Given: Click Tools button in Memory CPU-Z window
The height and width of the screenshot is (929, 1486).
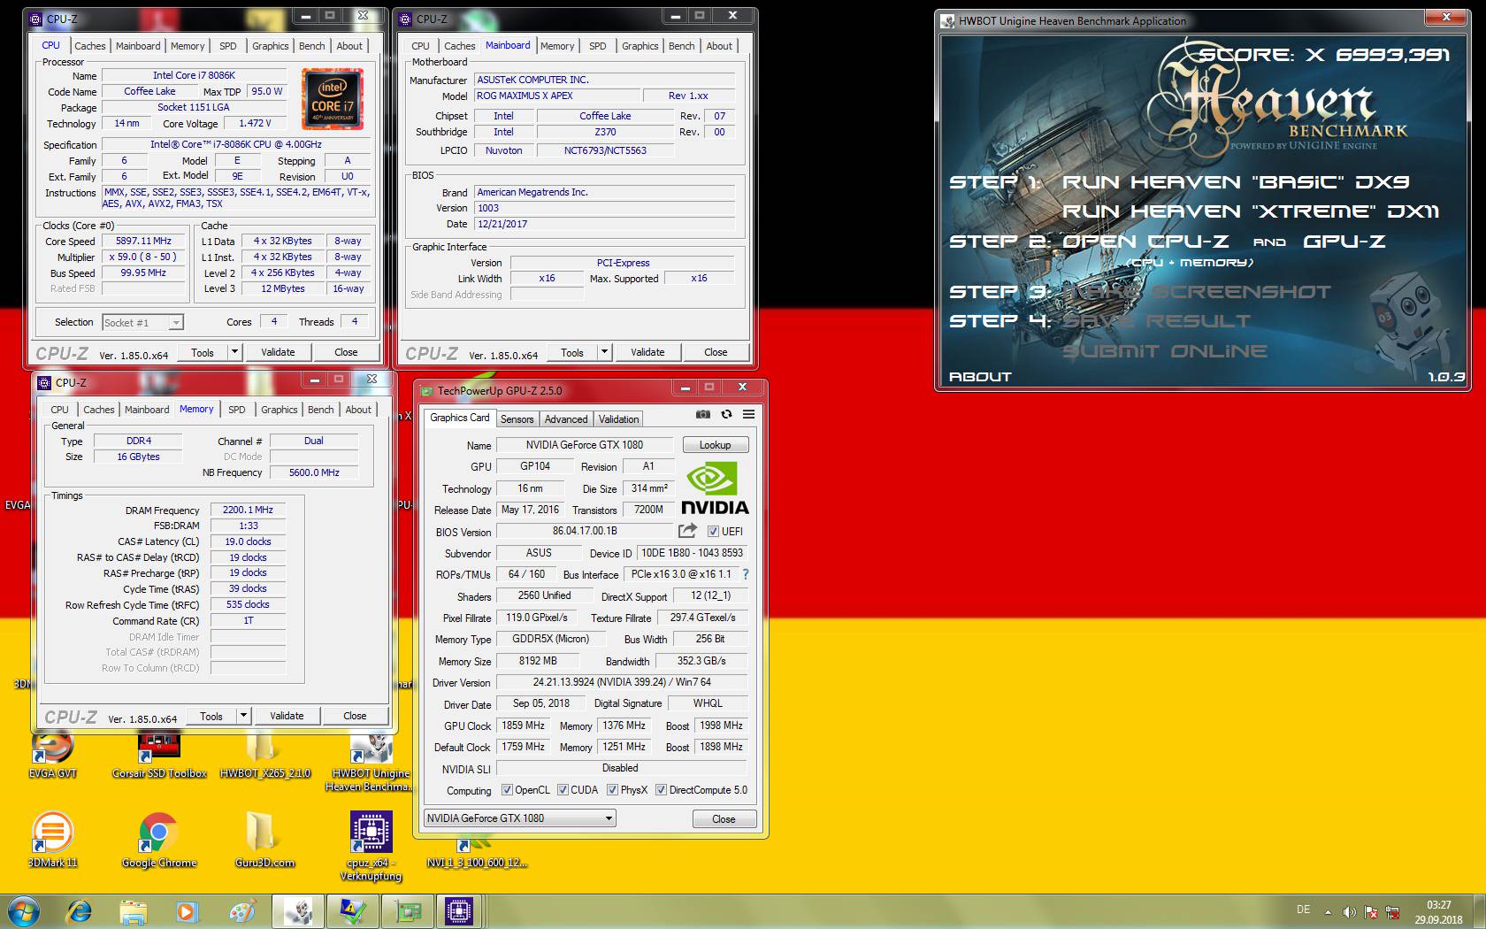Looking at the screenshot, I should tap(211, 716).
